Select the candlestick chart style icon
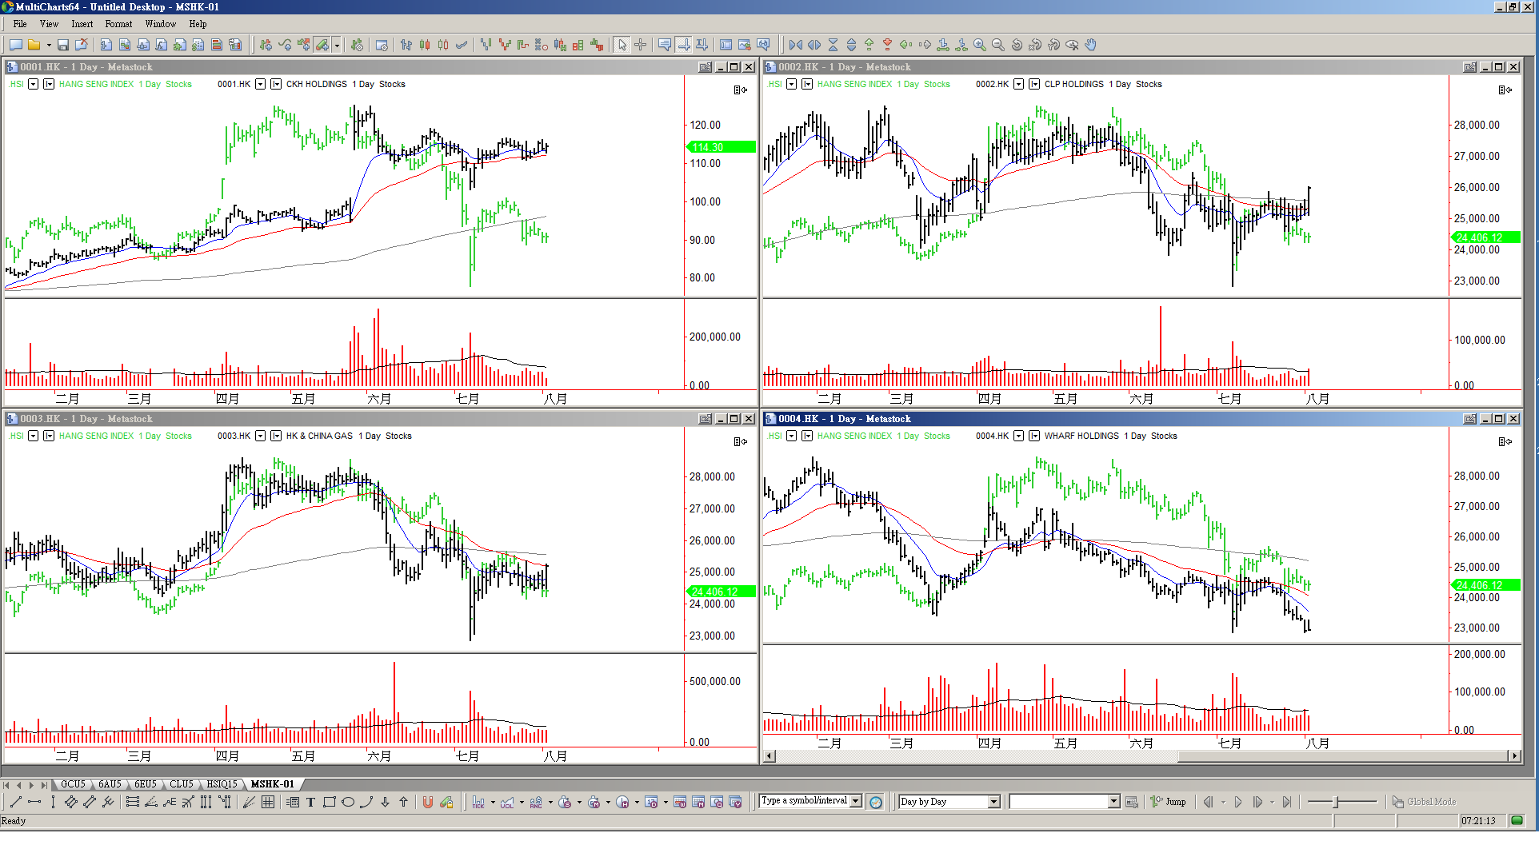The width and height of the screenshot is (1539, 845). (425, 46)
